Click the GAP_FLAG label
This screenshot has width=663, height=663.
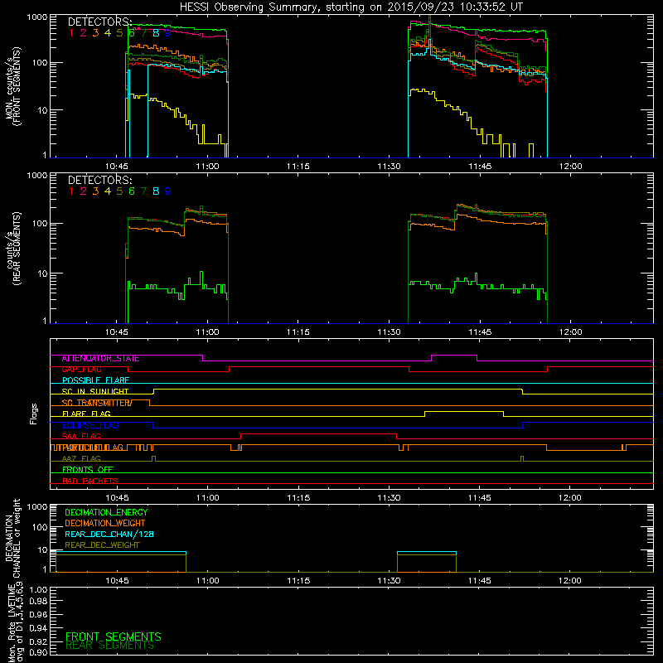click(x=81, y=370)
